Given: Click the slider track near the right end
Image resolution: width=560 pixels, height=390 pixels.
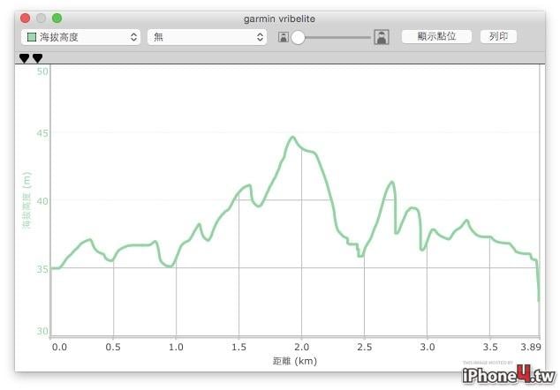Looking at the screenshot, I should point(364,37).
